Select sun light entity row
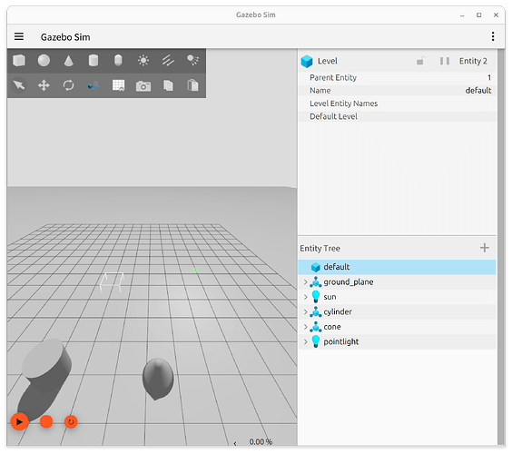 [397, 297]
